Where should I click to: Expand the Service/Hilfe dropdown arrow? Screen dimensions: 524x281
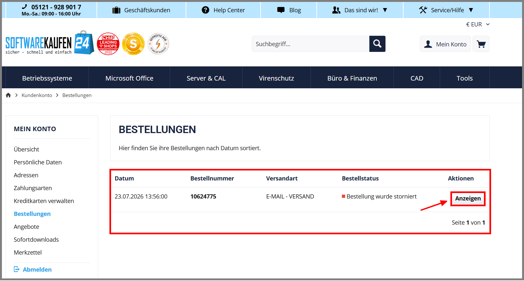(x=471, y=10)
